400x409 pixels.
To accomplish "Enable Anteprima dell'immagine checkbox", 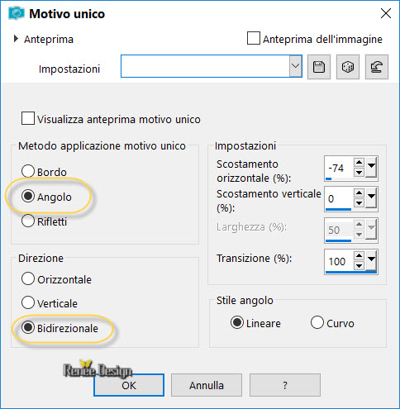I will (254, 38).
